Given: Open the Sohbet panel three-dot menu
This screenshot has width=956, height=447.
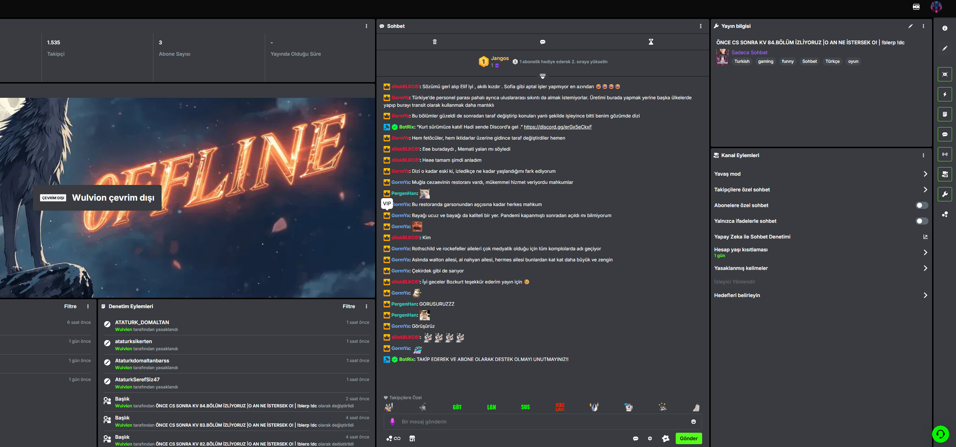Looking at the screenshot, I should click(701, 26).
